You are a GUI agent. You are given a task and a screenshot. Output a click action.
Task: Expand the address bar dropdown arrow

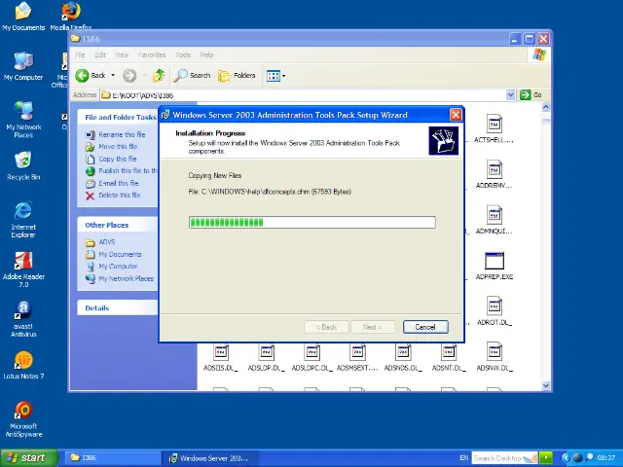click(x=510, y=94)
